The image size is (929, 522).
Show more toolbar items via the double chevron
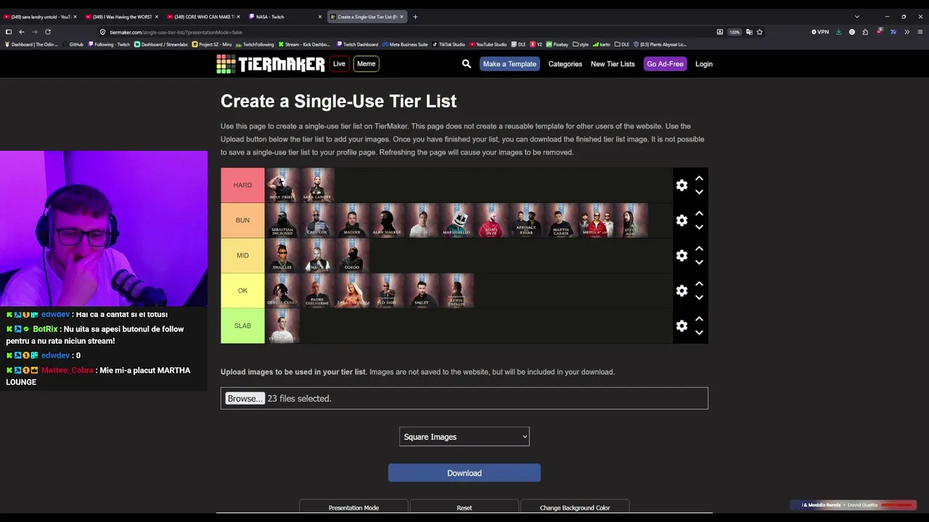click(x=907, y=32)
